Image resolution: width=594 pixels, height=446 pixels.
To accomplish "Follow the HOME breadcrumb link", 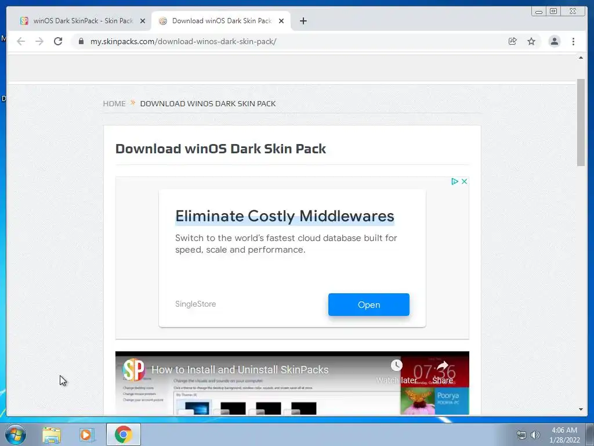I will coord(114,103).
